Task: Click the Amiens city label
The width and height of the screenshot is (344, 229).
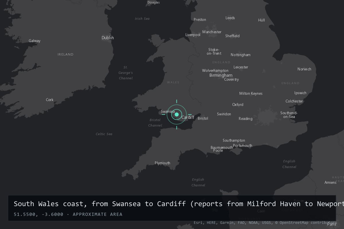Action: 330,182
